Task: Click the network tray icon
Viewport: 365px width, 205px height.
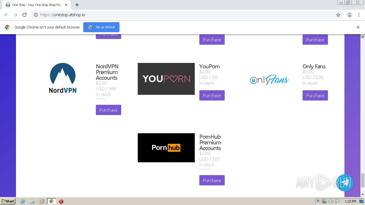Action: click(324, 201)
